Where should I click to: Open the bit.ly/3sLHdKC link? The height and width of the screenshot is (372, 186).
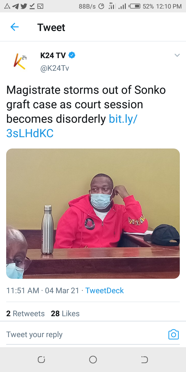(x=72, y=126)
